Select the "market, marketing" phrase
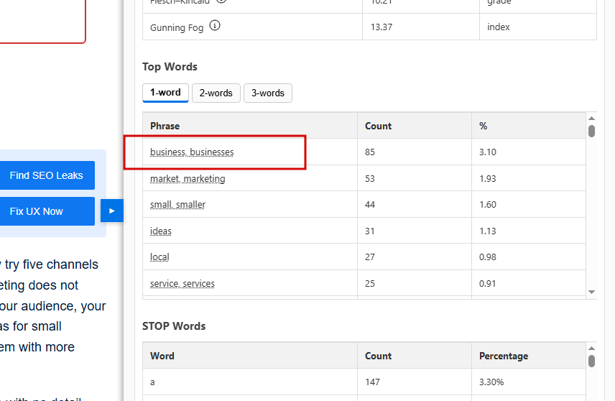This screenshot has width=615, height=401. point(188,178)
